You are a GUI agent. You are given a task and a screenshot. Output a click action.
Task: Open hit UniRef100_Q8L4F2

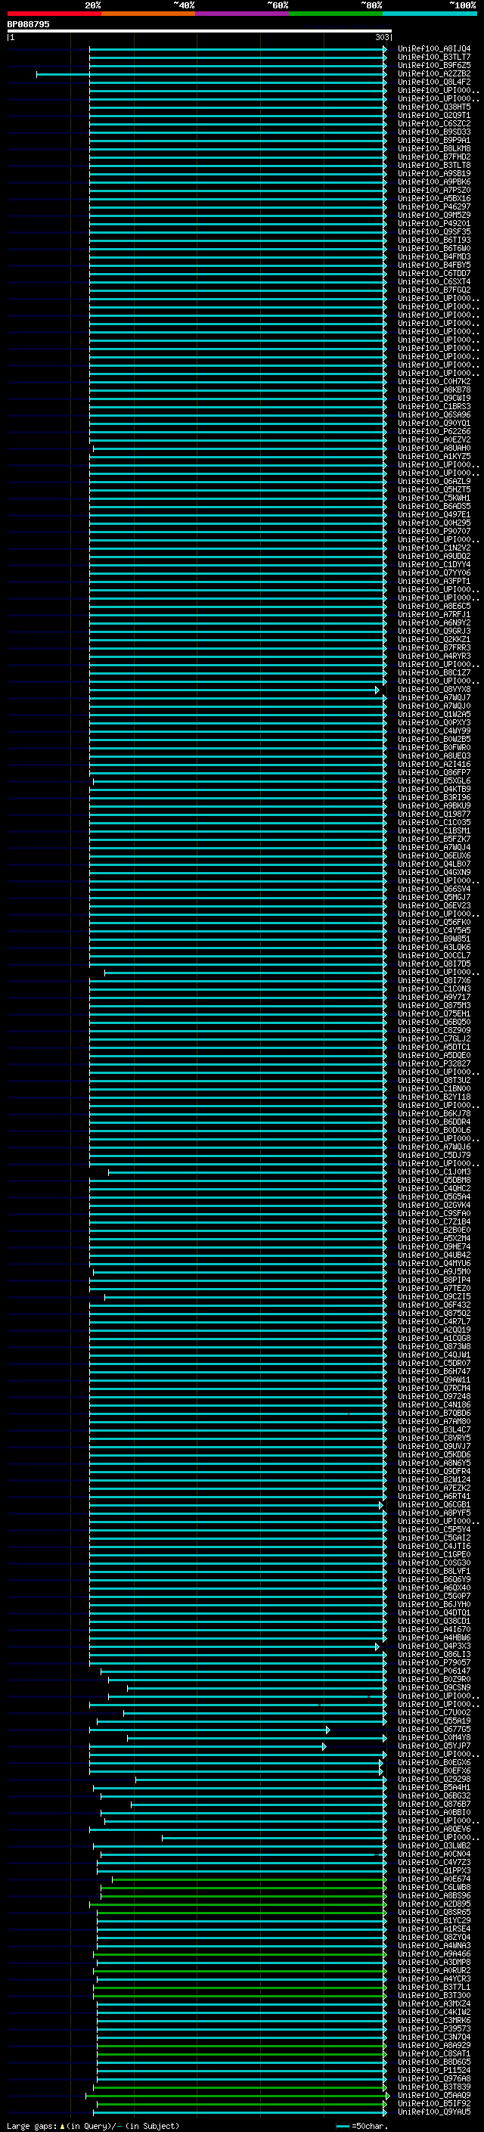[433, 82]
